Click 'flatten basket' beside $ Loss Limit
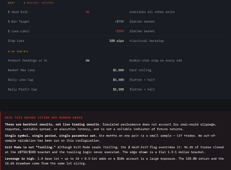 [x=142, y=31]
